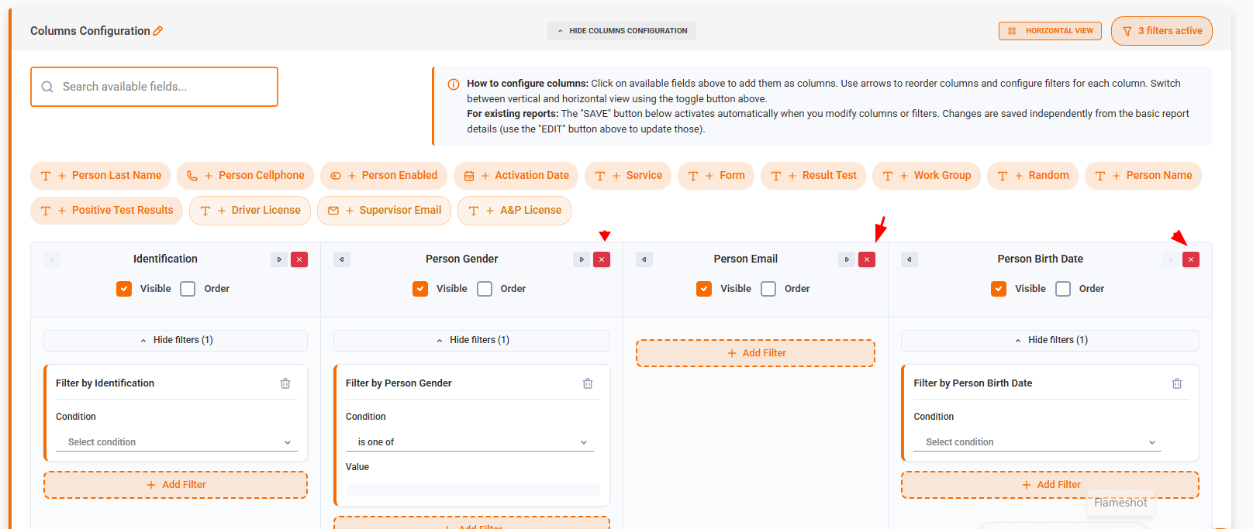
Task: Trash the Filter by Person Gender
Action: pos(588,383)
